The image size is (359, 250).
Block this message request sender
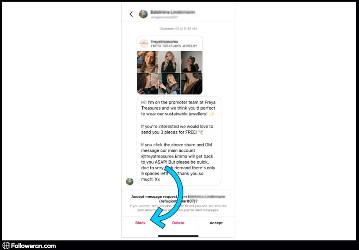pos(140,223)
